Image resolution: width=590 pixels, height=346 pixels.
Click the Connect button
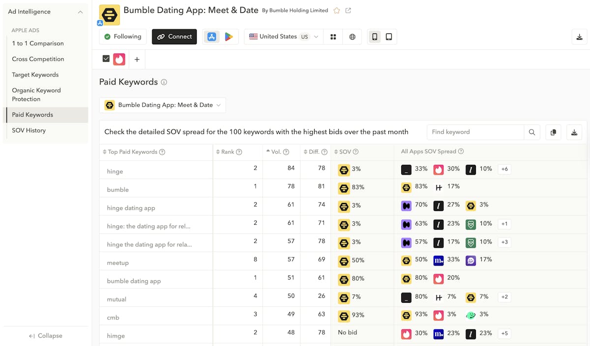pos(175,37)
